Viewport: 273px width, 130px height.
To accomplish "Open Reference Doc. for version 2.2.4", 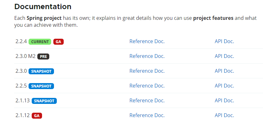I will [x=147, y=42].
